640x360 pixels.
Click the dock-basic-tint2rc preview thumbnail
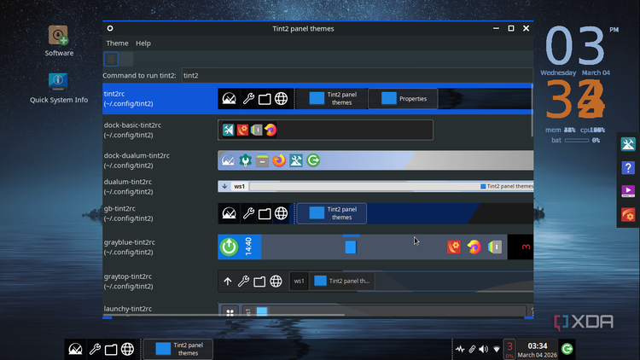pos(325,130)
